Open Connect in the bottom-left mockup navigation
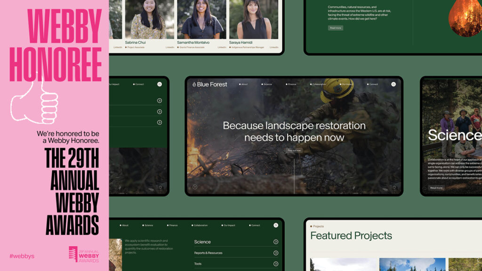Image resolution: width=482 pixels, height=271 pixels. (255, 225)
